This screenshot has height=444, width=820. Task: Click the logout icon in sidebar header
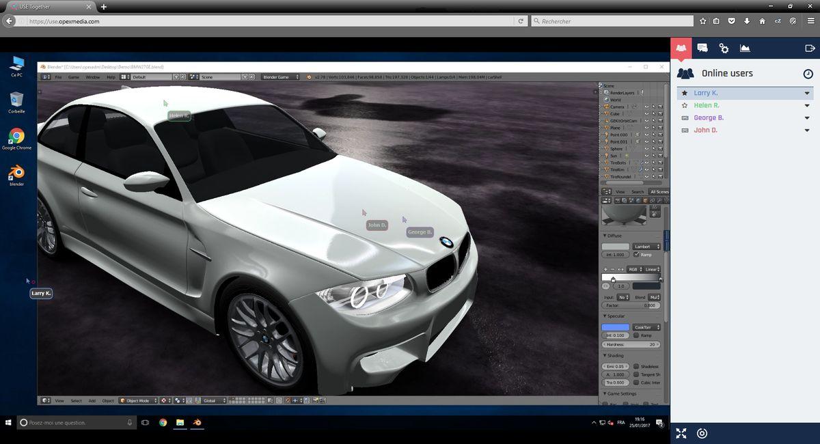(810, 48)
